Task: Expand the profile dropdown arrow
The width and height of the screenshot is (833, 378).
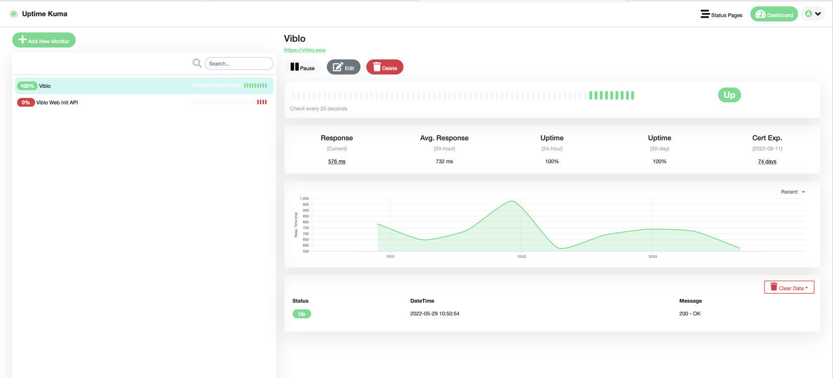Action: [818, 14]
